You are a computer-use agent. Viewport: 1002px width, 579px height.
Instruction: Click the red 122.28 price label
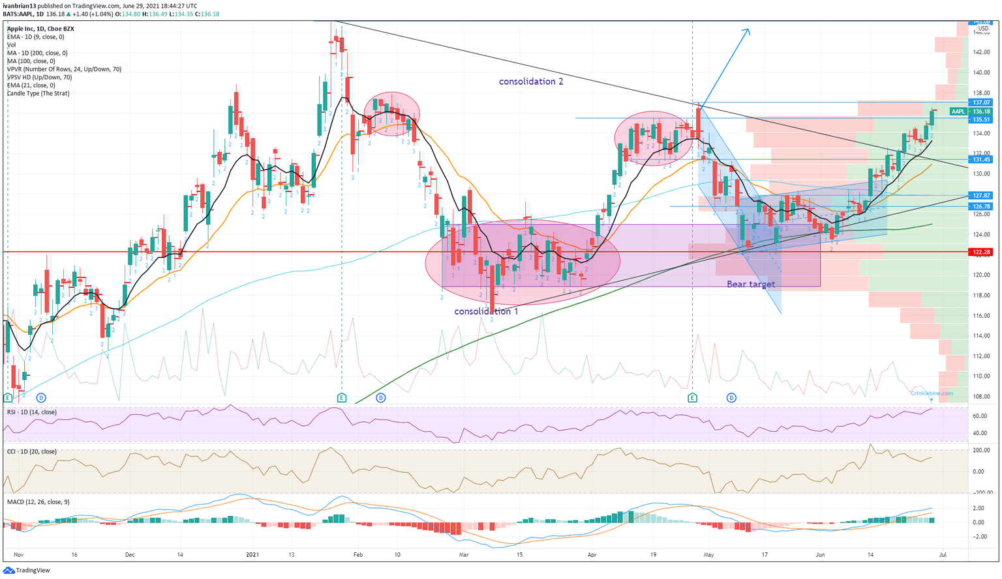point(982,252)
